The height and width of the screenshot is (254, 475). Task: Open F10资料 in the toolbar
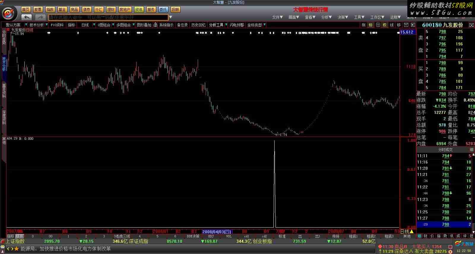[57, 25]
